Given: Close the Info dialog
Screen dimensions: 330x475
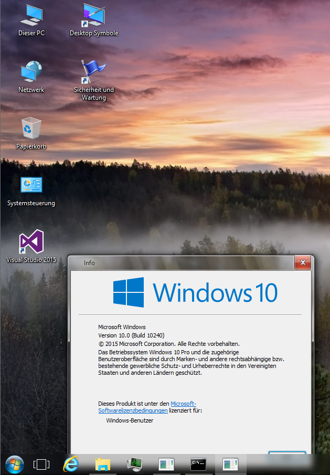Looking at the screenshot, I should pyautogui.click(x=302, y=262).
